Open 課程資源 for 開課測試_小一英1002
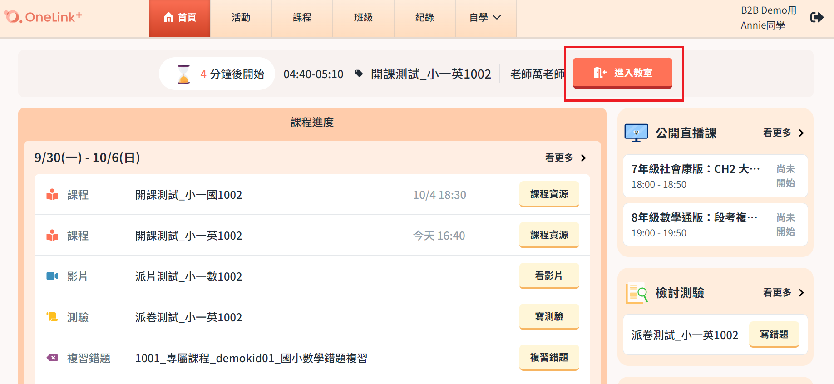Screen dimensions: 834x384 pyautogui.click(x=549, y=235)
